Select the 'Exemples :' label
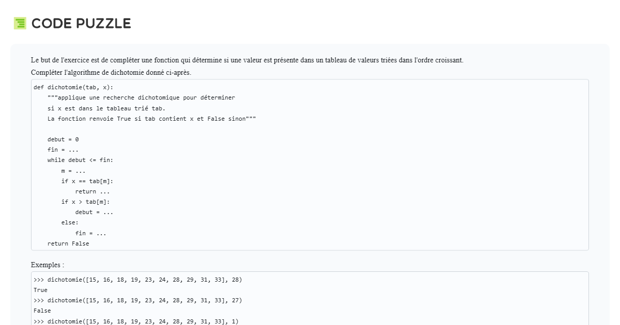The height and width of the screenshot is (325, 620). (43, 265)
